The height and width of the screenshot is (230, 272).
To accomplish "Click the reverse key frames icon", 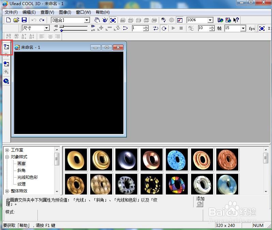I will [117, 28].
